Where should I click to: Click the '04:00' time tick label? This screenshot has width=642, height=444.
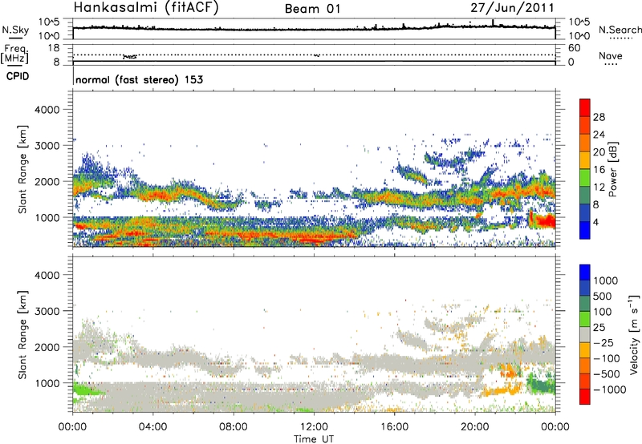point(152,427)
